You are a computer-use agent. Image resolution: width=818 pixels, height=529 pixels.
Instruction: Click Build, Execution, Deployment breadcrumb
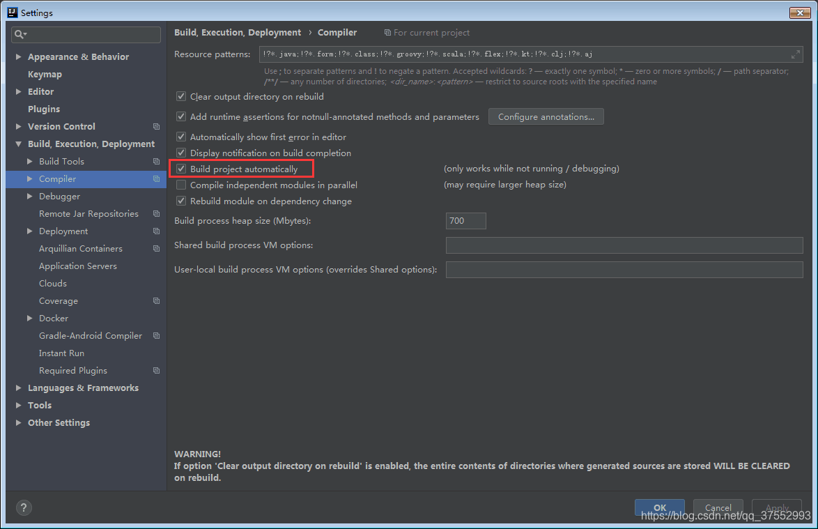tap(238, 32)
